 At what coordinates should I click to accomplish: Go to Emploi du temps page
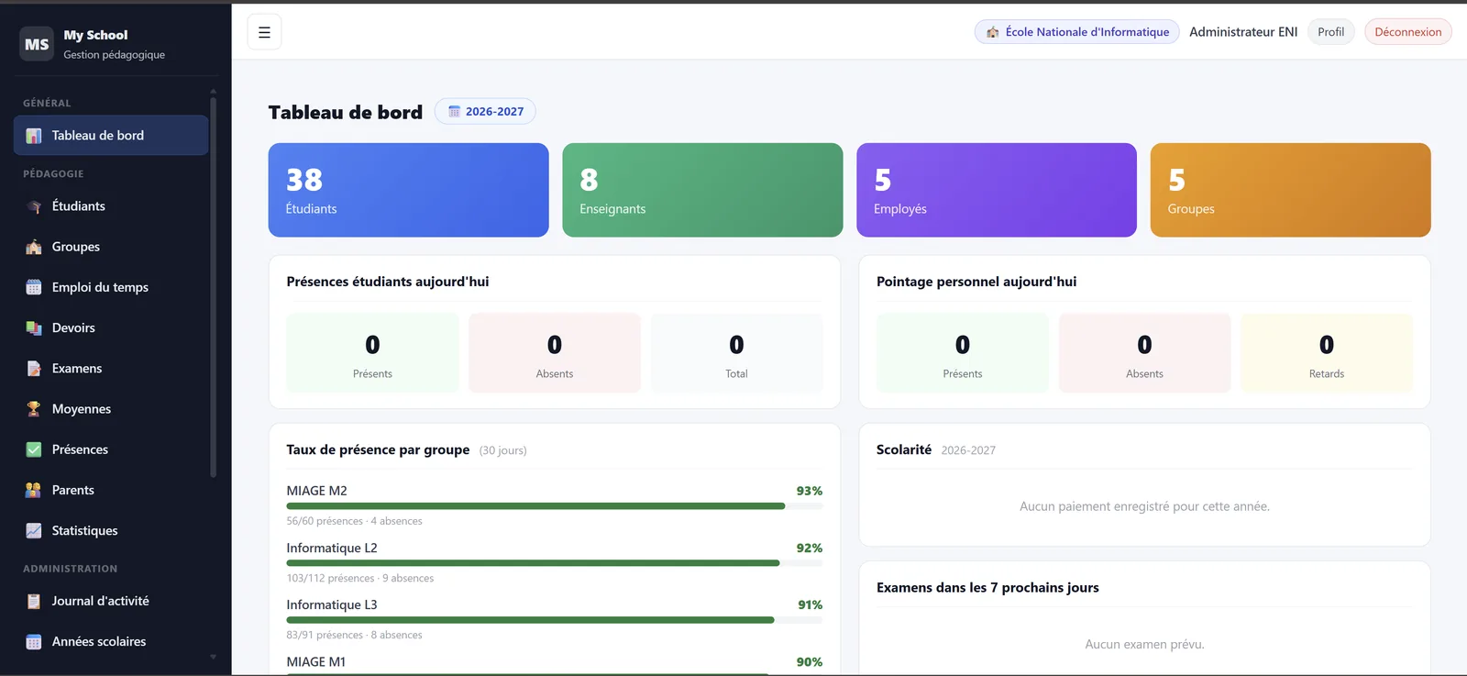pyautogui.click(x=111, y=287)
